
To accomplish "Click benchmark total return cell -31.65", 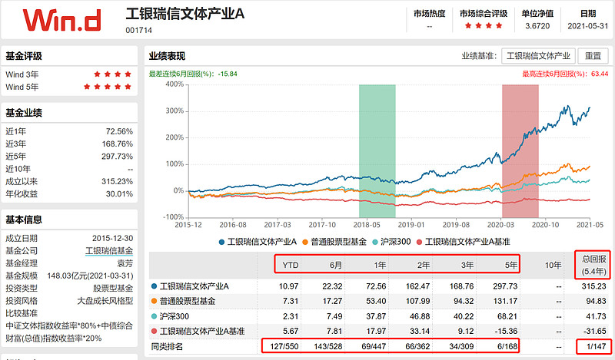I will click(x=594, y=331).
